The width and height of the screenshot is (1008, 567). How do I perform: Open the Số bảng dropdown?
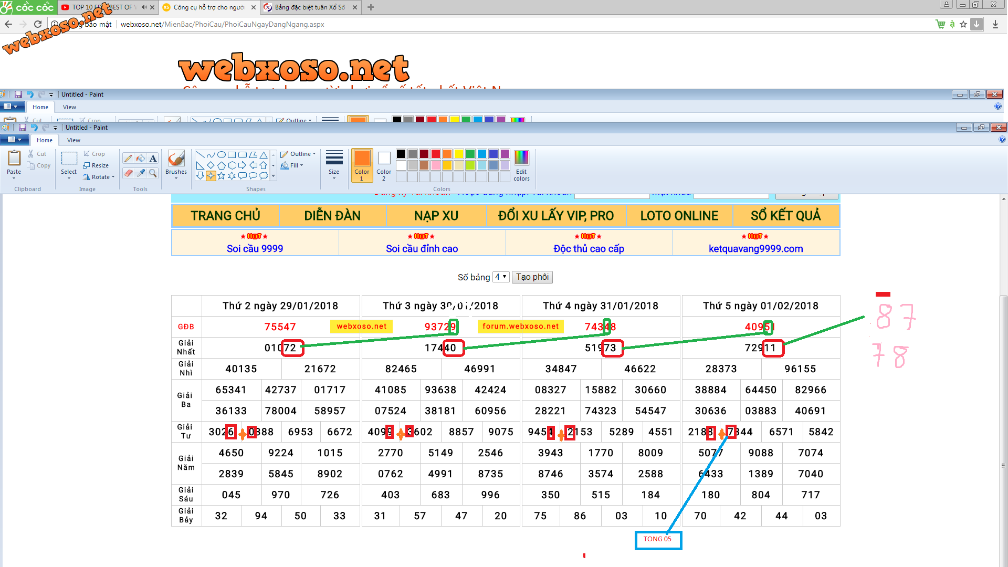point(501,277)
